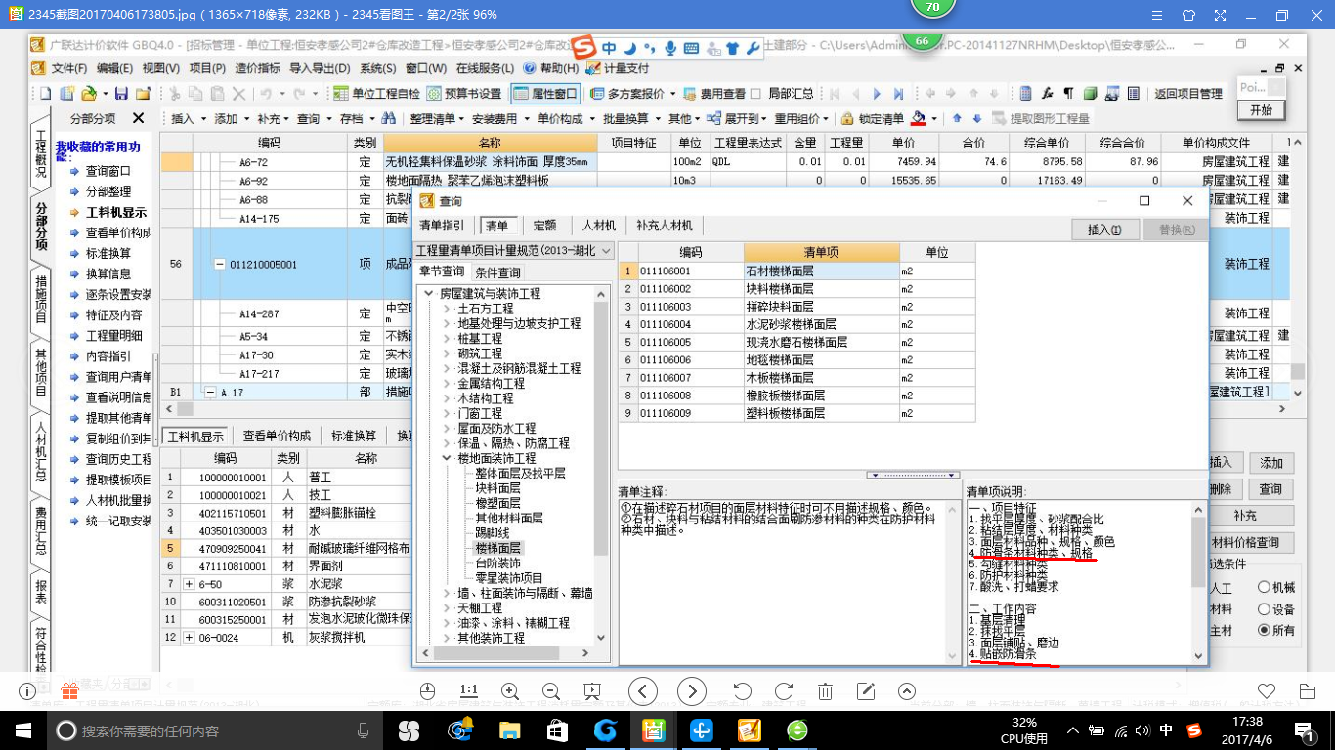This screenshot has height=750, width=1335.
Task: Click the horizontal scrollbar under the chapter tree
Action: click(x=506, y=653)
